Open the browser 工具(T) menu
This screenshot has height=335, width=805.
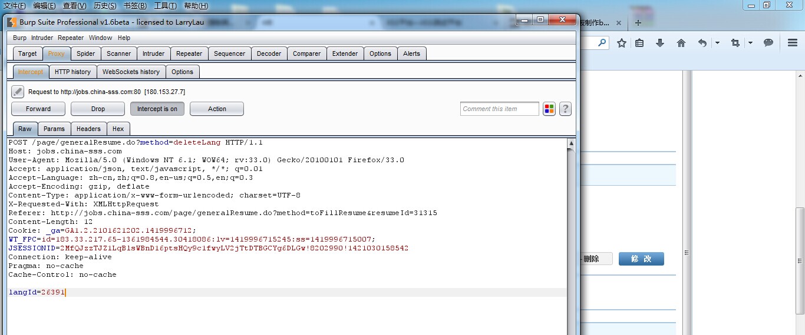click(x=166, y=6)
